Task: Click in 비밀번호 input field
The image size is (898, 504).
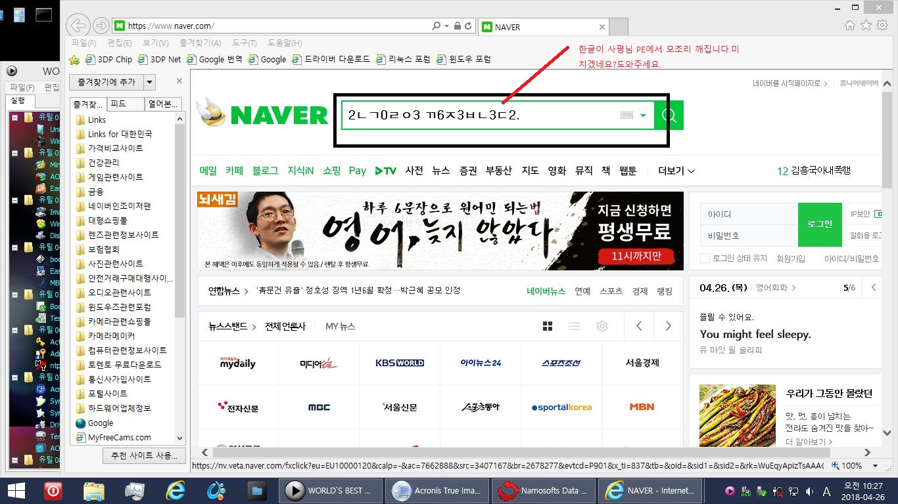Action: tap(749, 235)
